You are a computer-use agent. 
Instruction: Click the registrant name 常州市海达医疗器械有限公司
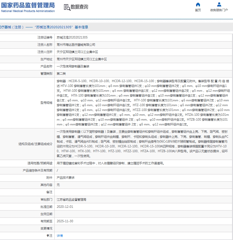76,45
